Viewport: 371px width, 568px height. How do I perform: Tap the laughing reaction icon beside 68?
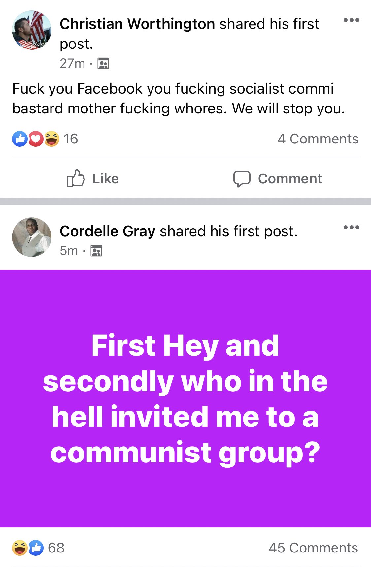(19, 548)
